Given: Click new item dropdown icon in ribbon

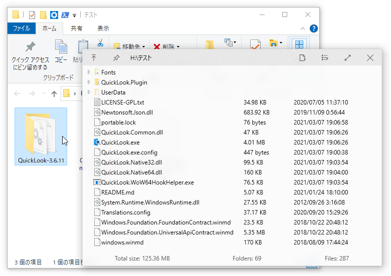Looking at the screenshot, I should click(x=231, y=42).
